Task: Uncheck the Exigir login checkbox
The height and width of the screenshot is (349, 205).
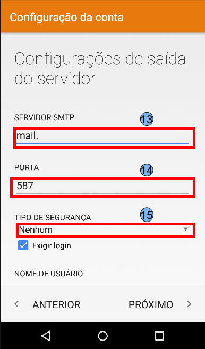Action: [23, 245]
